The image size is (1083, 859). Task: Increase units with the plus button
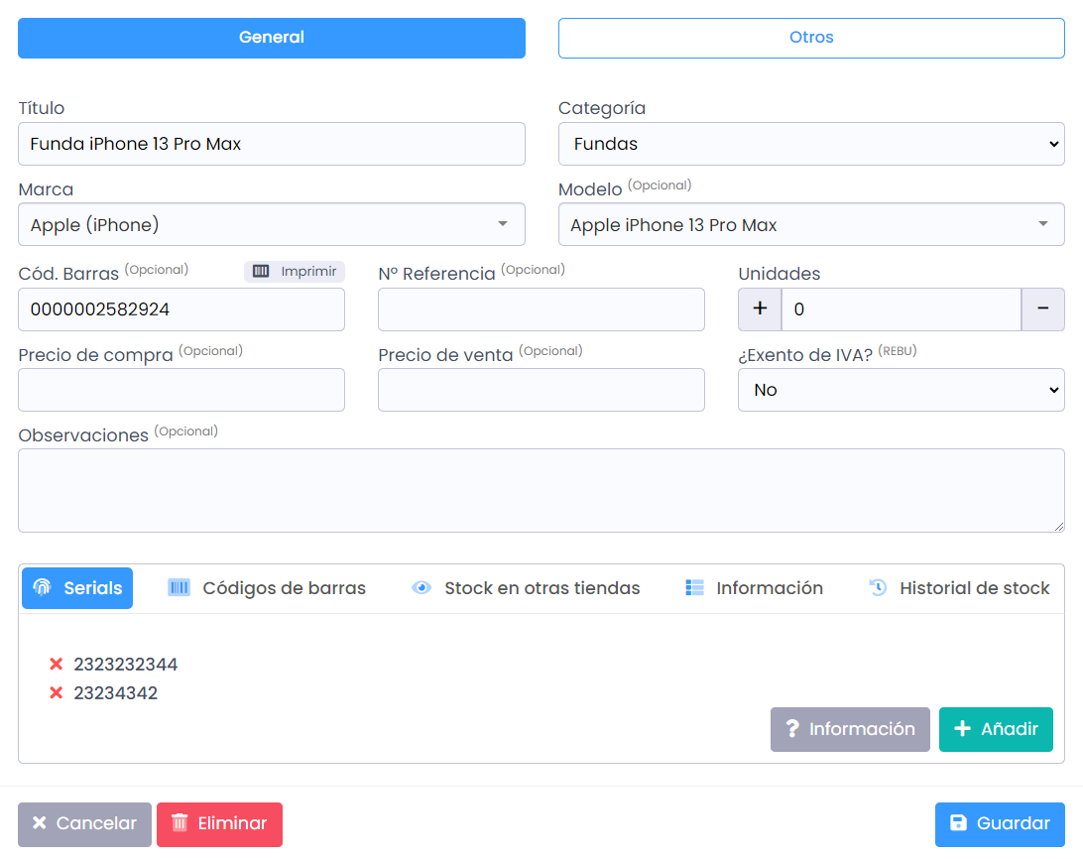760,309
